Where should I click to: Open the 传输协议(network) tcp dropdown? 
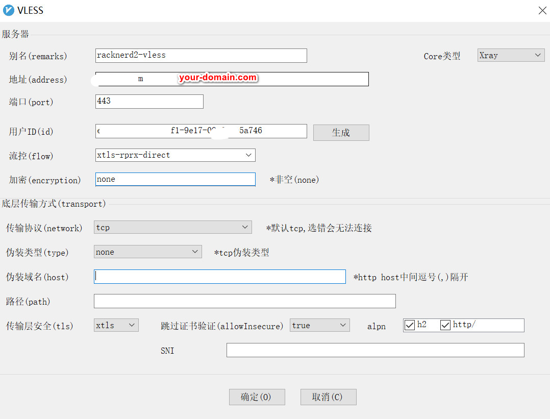pos(172,227)
